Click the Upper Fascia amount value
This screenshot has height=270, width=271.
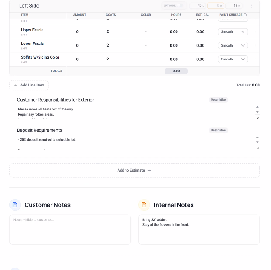point(77,32)
